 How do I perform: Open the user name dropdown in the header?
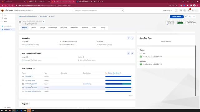tap(167, 10)
